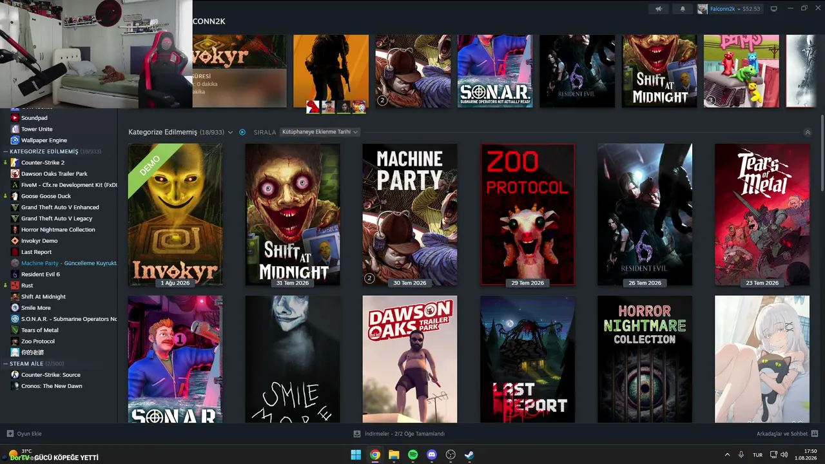Open the Steam announcements megaphone icon
The width and height of the screenshot is (825, 464).
click(659, 9)
